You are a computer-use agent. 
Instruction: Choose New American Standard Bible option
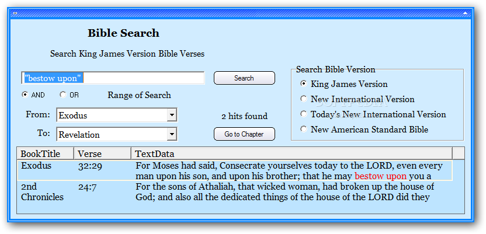(304, 129)
